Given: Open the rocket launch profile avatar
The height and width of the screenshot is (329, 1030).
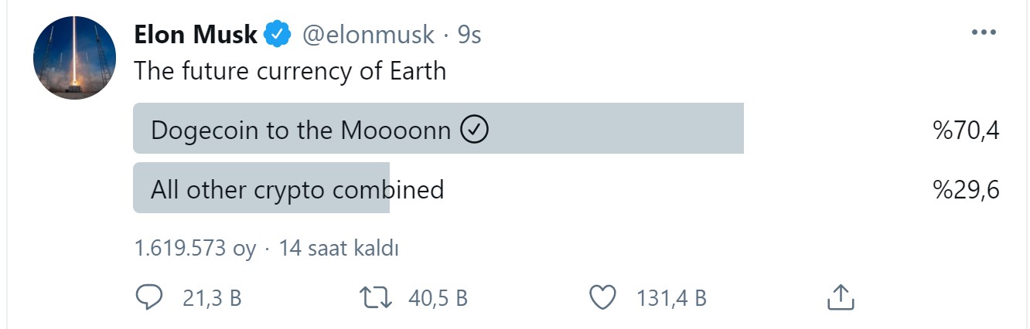Looking at the screenshot, I should 74,58.
